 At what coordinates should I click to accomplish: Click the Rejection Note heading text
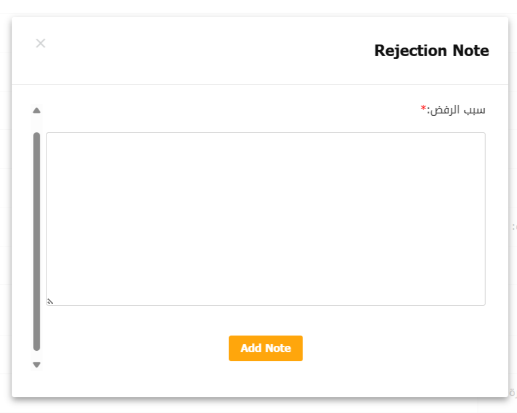tap(431, 51)
